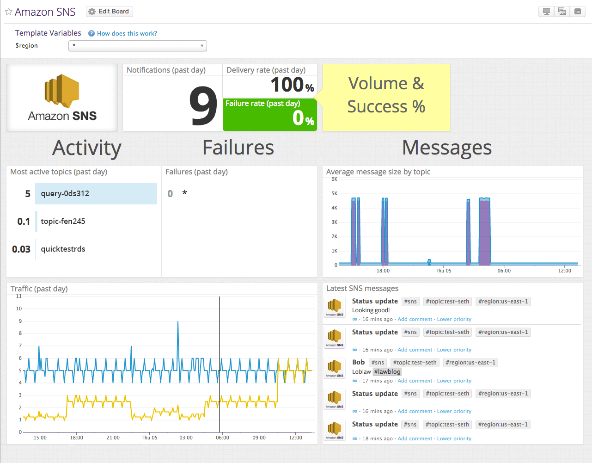Screen dimensions: 592x463
Task: Open the multi-board cards view icon
Action: click(x=561, y=11)
